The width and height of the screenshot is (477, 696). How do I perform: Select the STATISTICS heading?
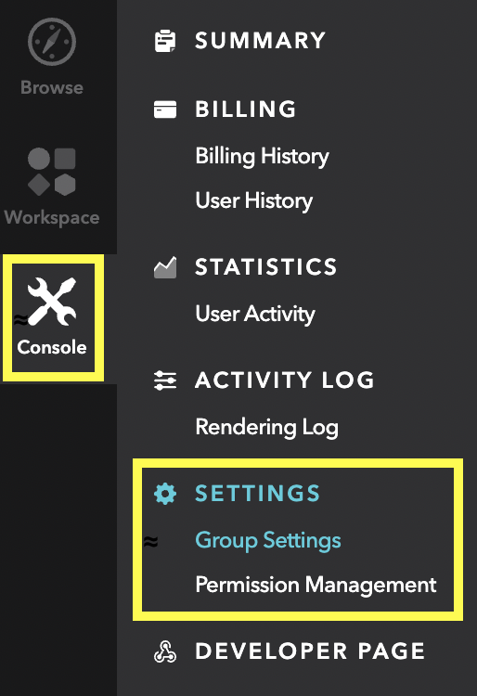[x=266, y=266]
